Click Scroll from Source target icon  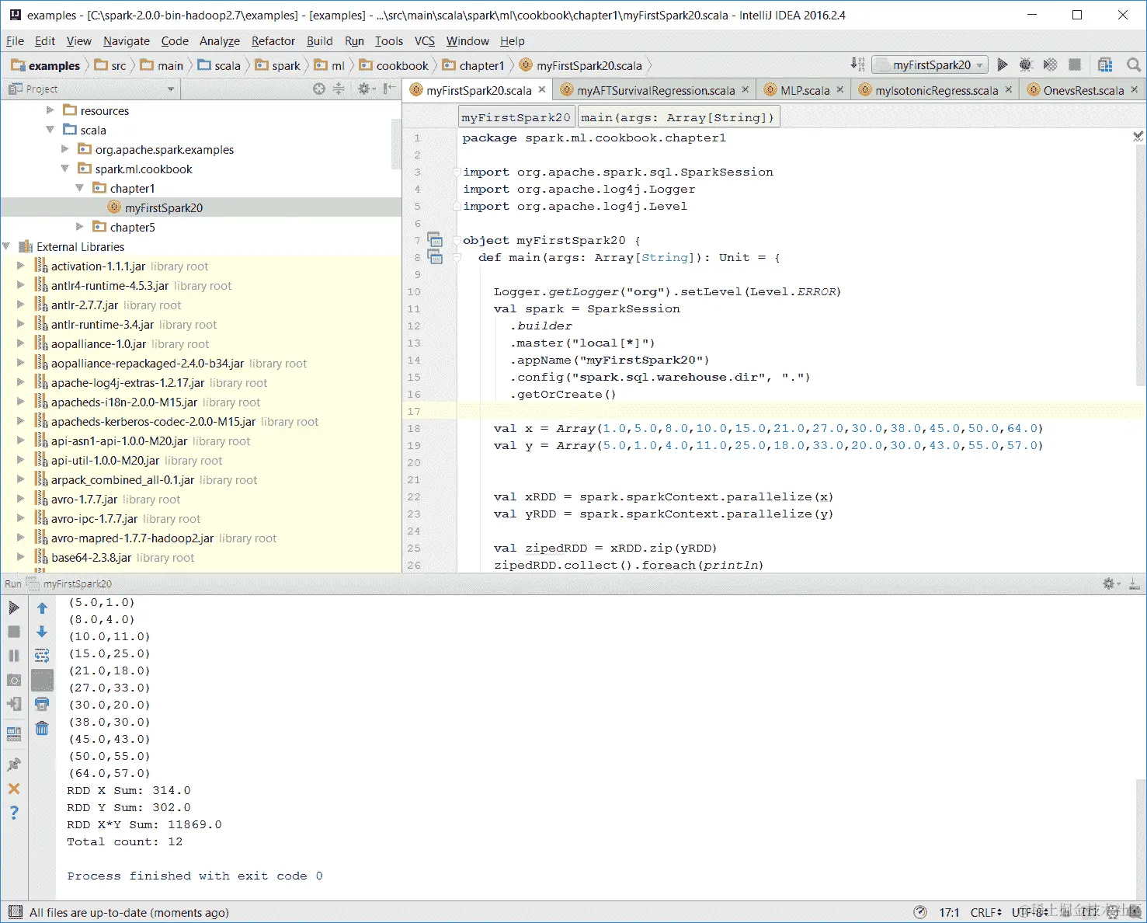(x=319, y=89)
